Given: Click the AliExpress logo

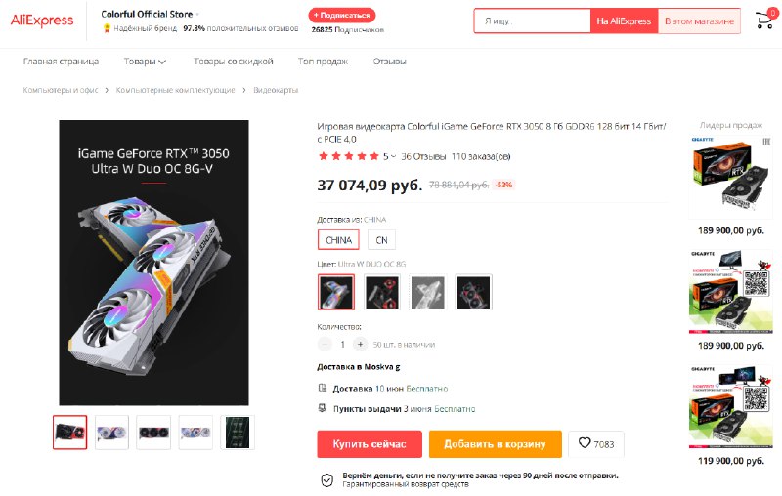Looking at the screenshot, I should [42, 21].
